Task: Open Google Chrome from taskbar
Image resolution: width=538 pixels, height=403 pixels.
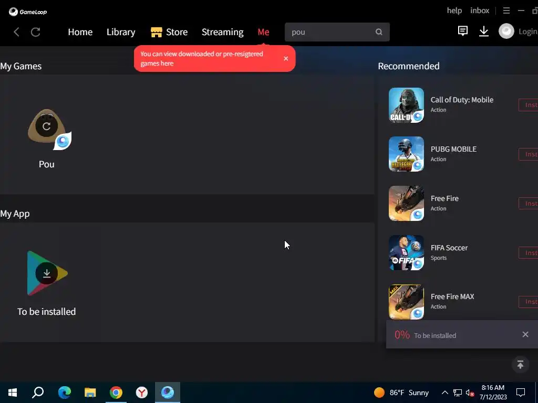Action: (x=116, y=393)
